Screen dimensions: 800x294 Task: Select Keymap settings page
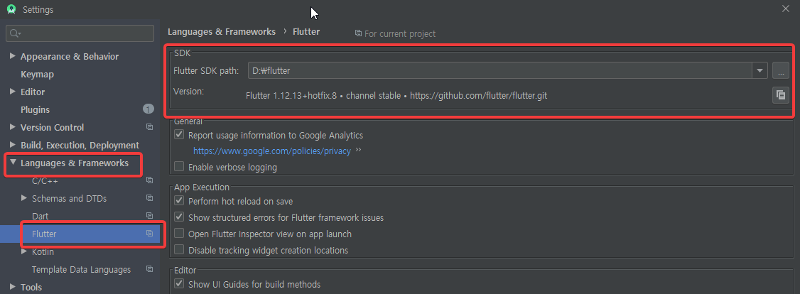click(x=37, y=74)
